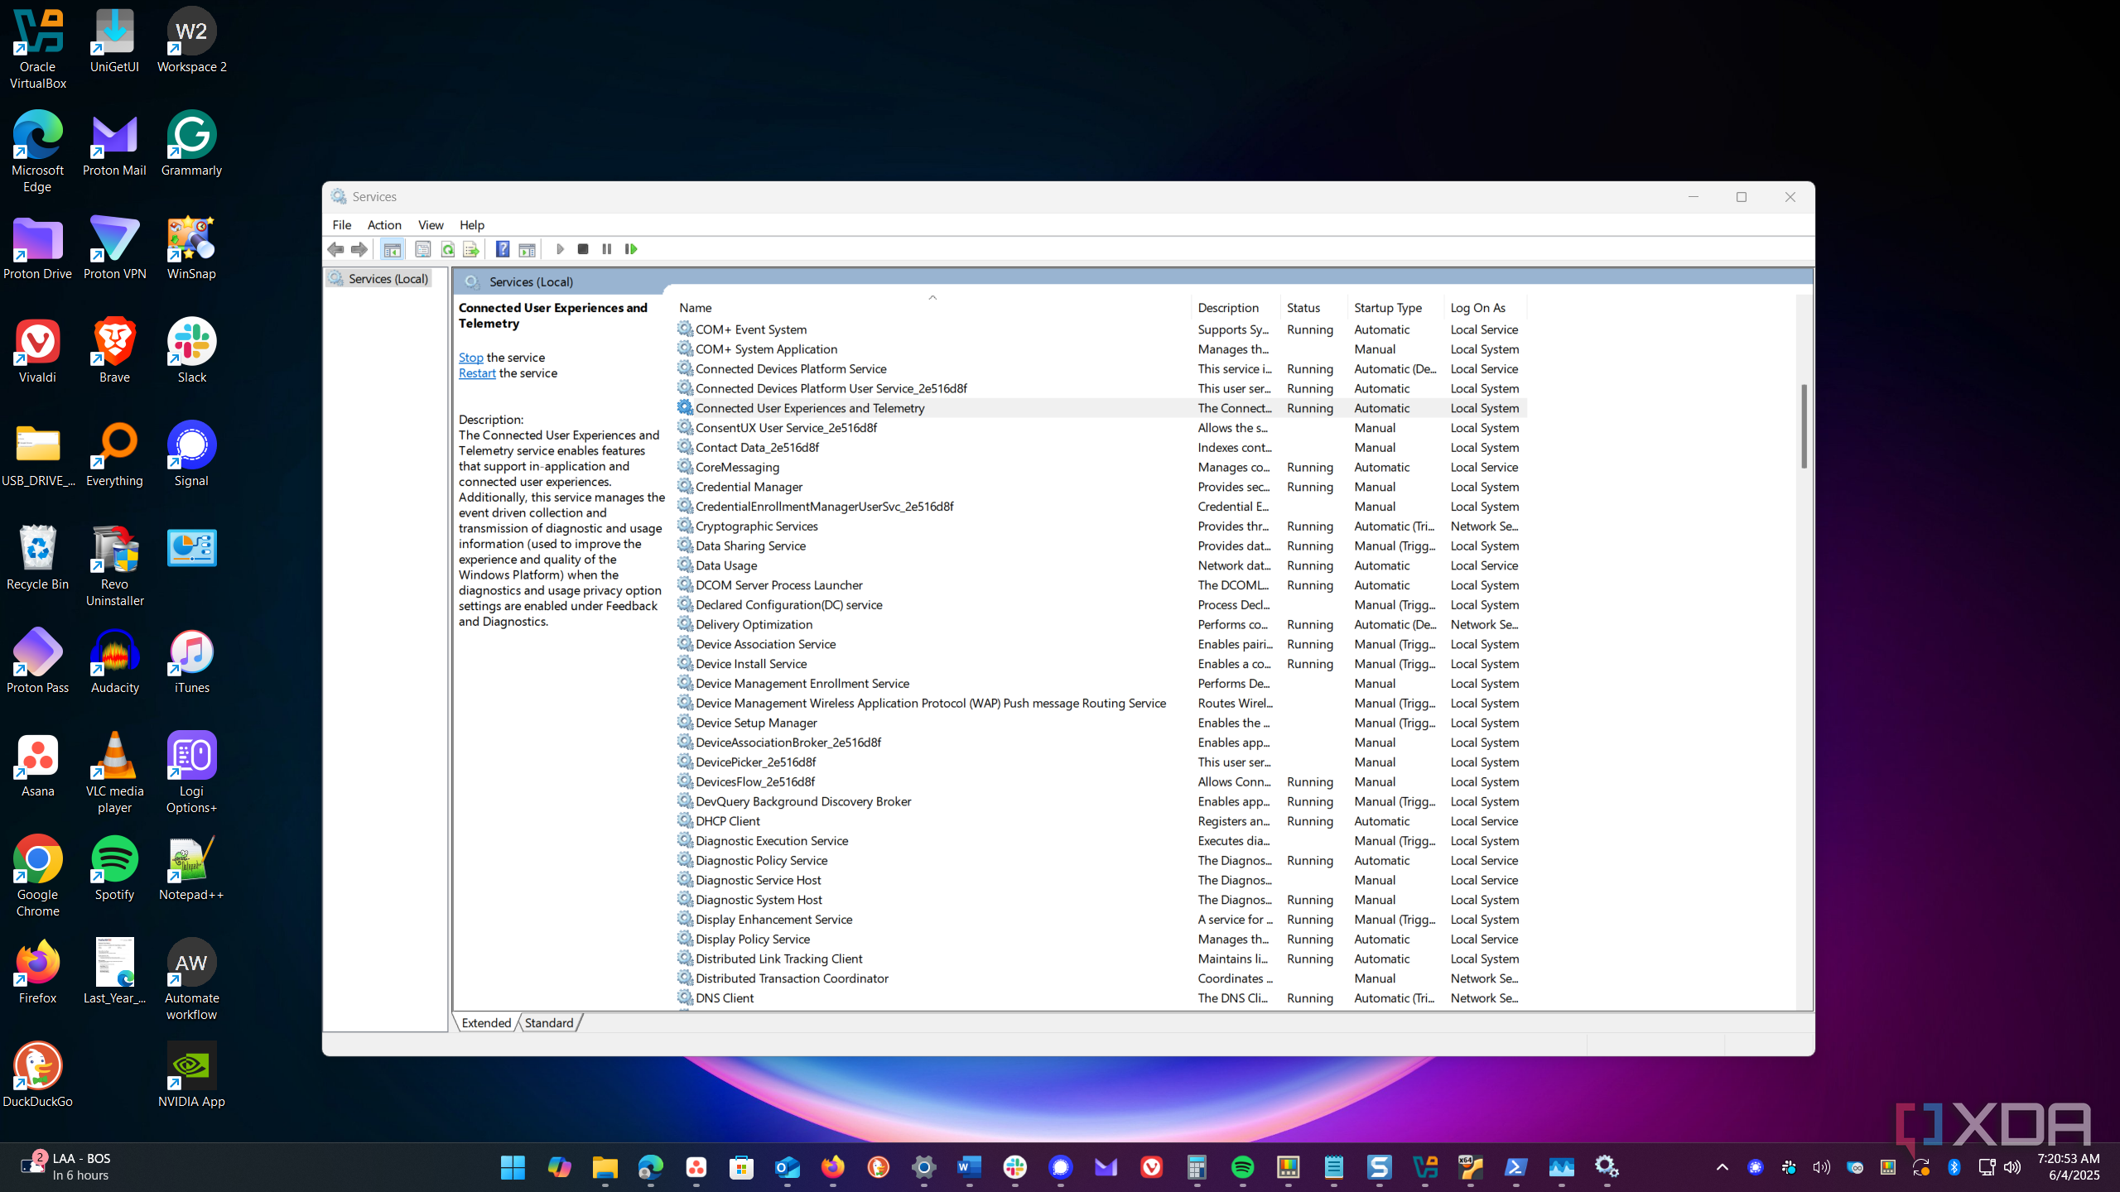This screenshot has width=2120, height=1192.
Task: Open the Action menu
Action: (383, 224)
